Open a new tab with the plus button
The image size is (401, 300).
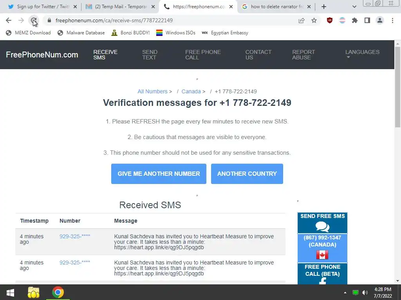pyautogui.click(x=324, y=7)
